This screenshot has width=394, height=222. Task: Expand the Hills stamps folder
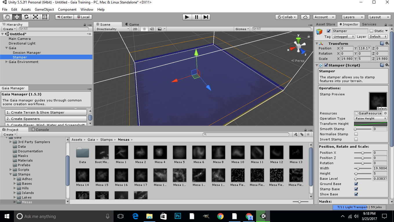click(x=15, y=188)
